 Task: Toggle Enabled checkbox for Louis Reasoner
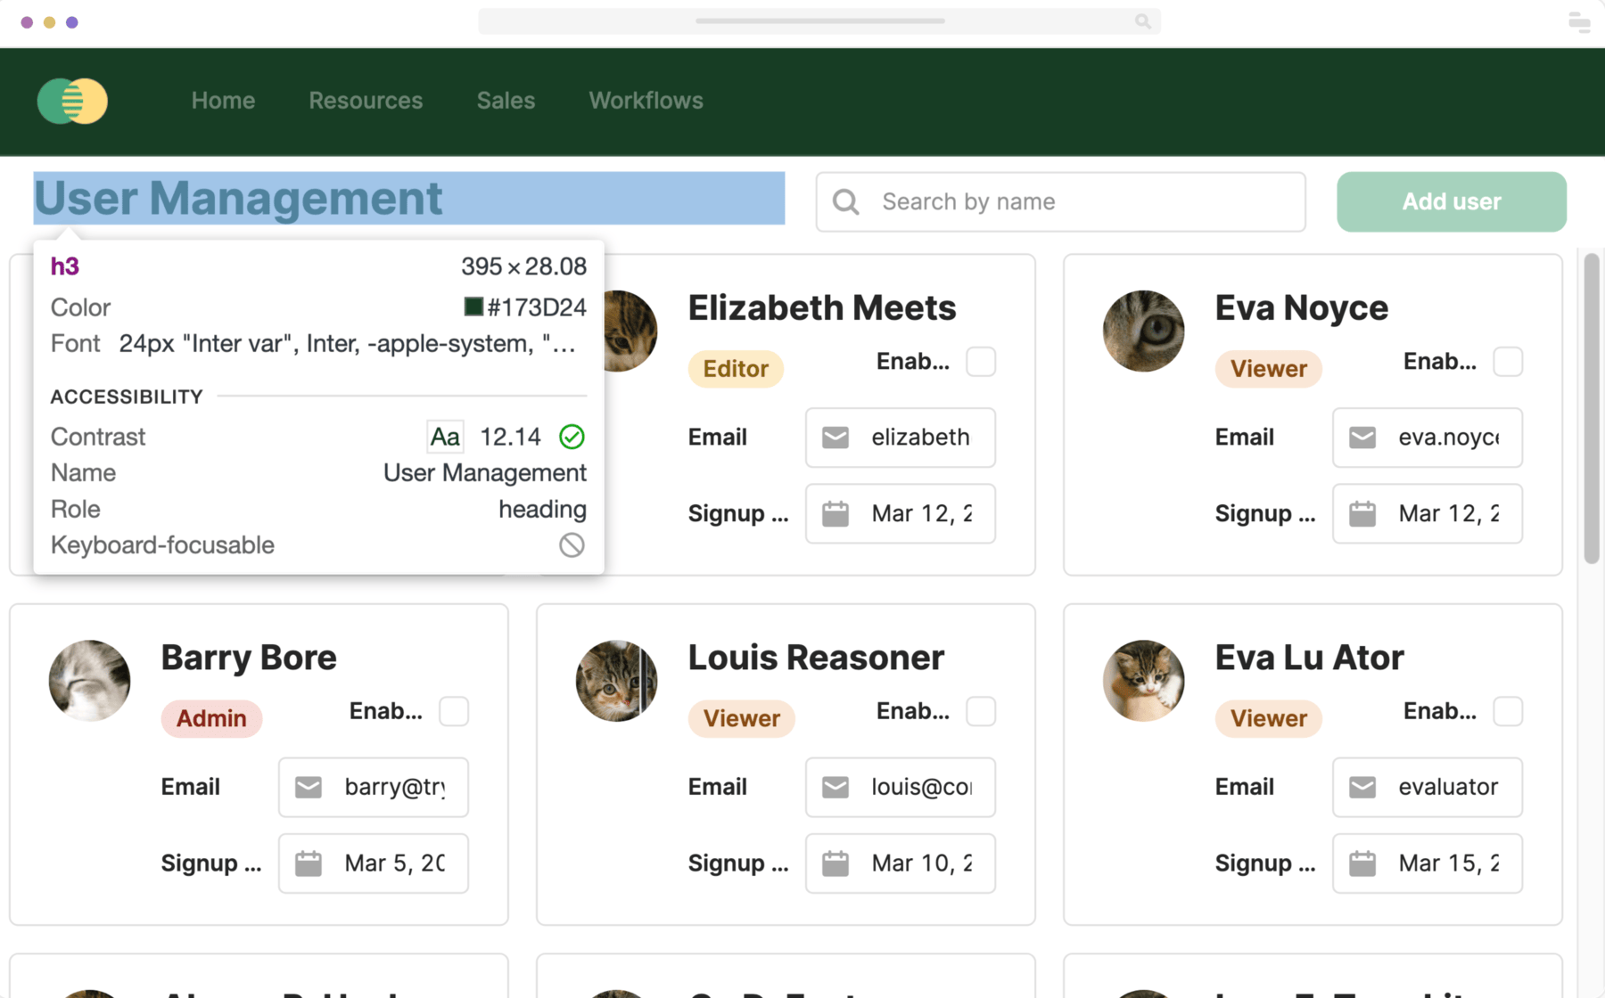pos(981,711)
